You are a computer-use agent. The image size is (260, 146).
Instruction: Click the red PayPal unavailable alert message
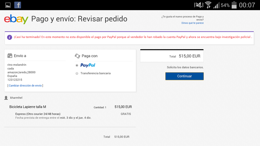(133, 37)
